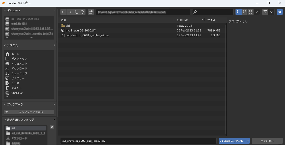Click the キャンセル button

pyautogui.click(x=267, y=141)
